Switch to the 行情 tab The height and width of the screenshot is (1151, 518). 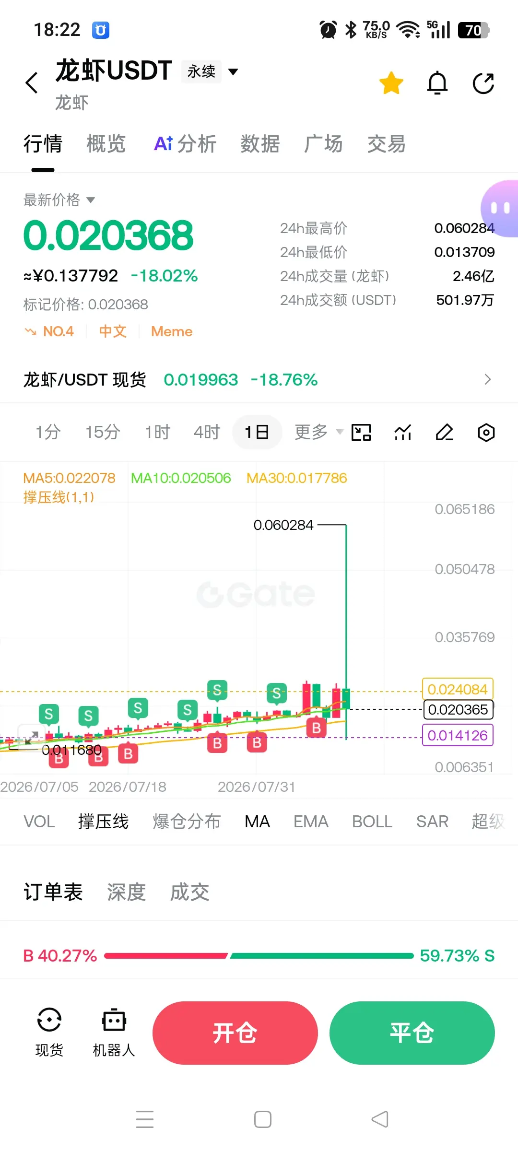(43, 144)
